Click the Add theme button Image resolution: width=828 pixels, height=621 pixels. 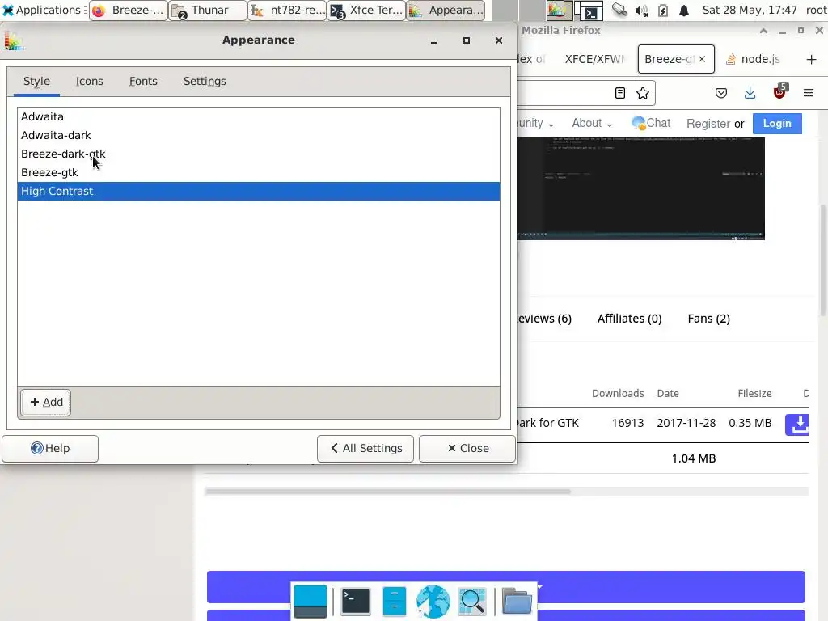coord(46,403)
